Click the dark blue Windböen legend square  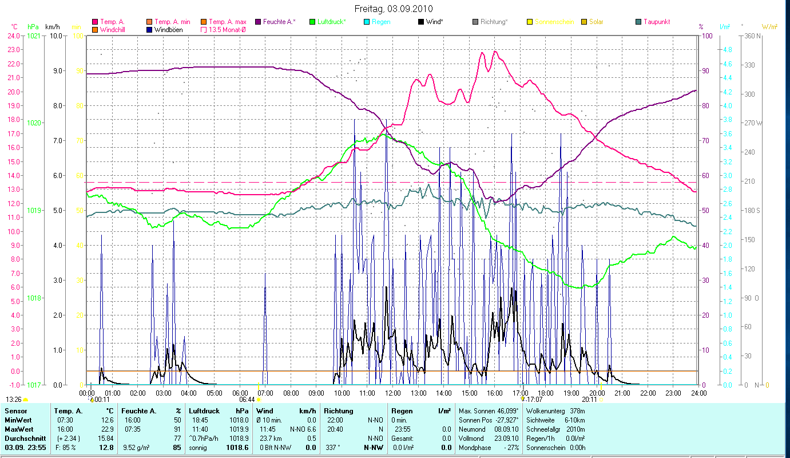pyautogui.click(x=149, y=29)
